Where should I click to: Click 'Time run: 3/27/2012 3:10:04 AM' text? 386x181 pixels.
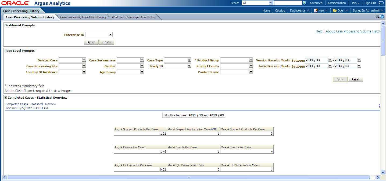click(x=27, y=108)
